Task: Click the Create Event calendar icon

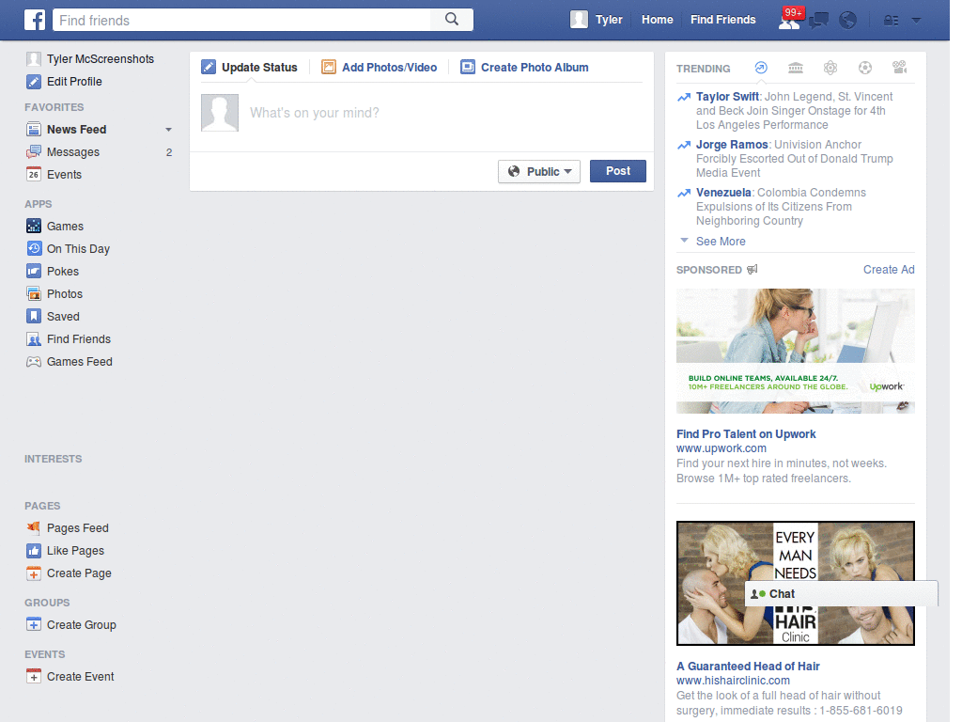Action: [x=34, y=677]
